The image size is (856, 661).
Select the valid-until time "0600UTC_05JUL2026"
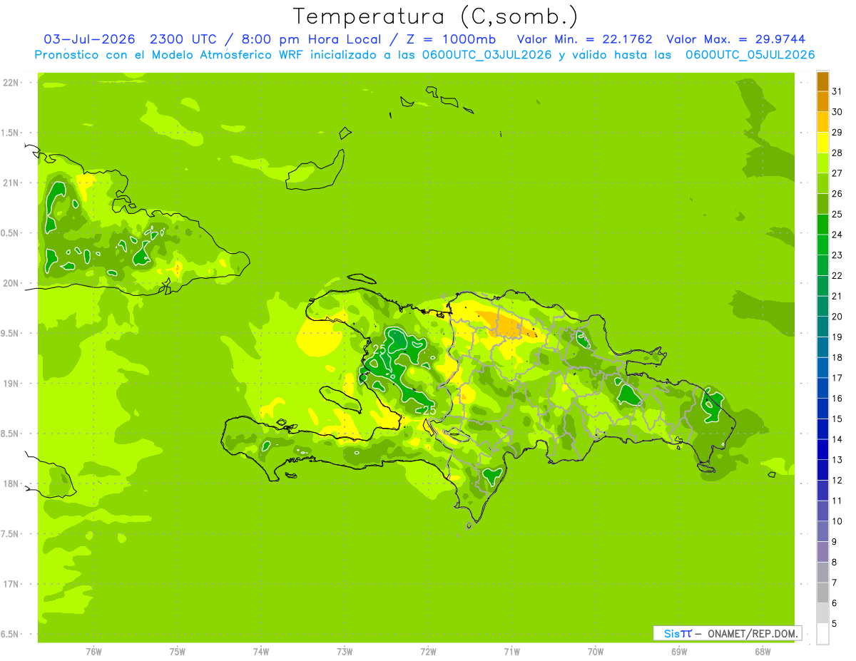click(749, 55)
